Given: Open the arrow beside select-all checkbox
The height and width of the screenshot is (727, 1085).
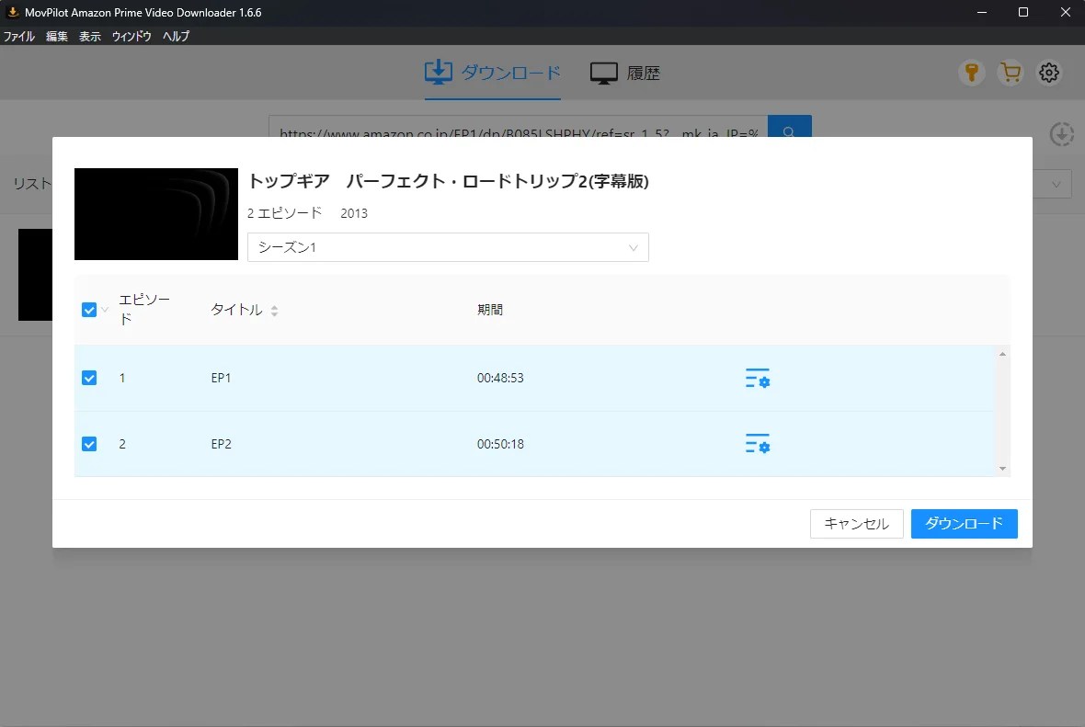Looking at the screenshot, I should click(104, 311).
